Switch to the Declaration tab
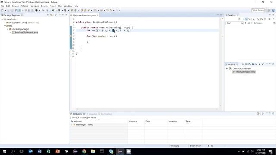Screen dimensions: 276x155 click(x=105, y=114)
